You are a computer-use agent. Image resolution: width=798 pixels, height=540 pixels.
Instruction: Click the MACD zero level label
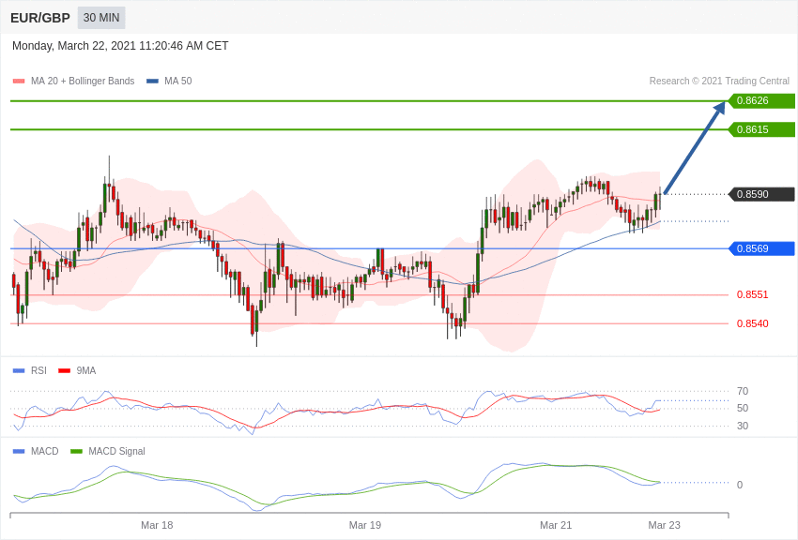pyautogui.click(x=740, y=485)
